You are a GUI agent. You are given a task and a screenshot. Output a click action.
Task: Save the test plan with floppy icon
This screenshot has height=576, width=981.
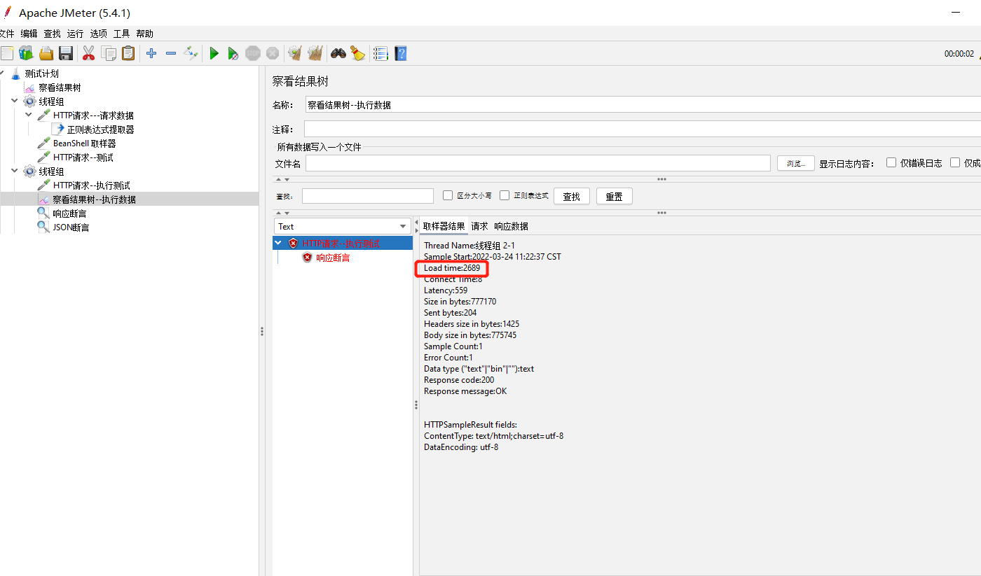[66, 53]
